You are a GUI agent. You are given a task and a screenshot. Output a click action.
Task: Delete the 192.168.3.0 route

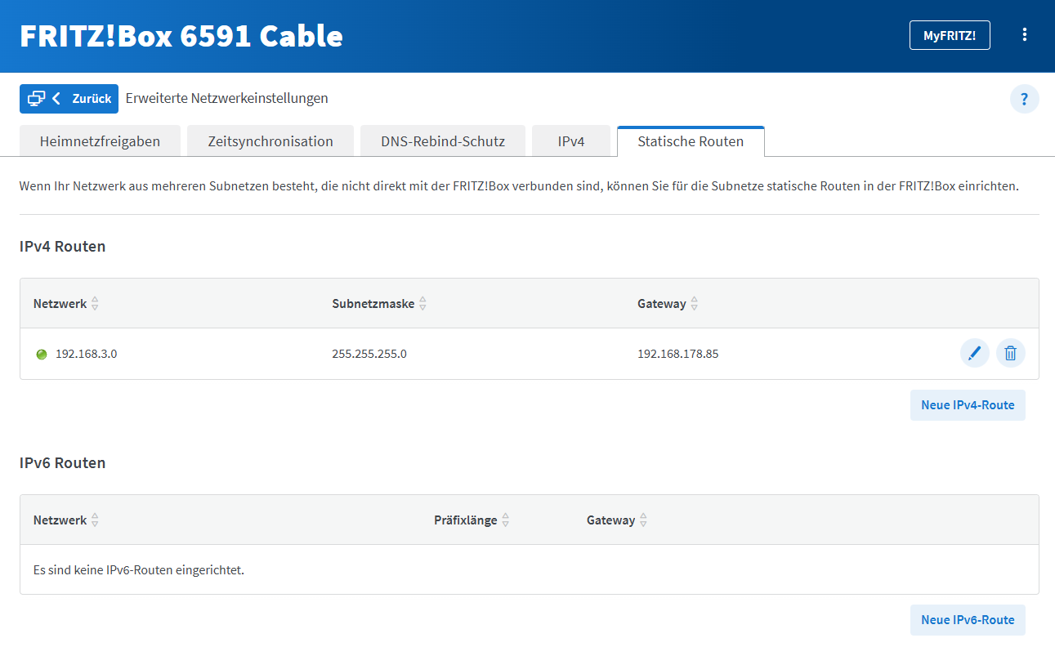[1011, 354]
